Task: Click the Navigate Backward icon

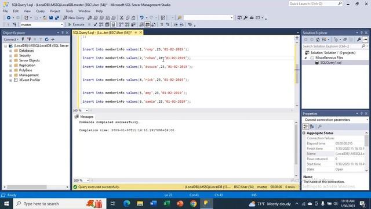Action: [9, 18]
